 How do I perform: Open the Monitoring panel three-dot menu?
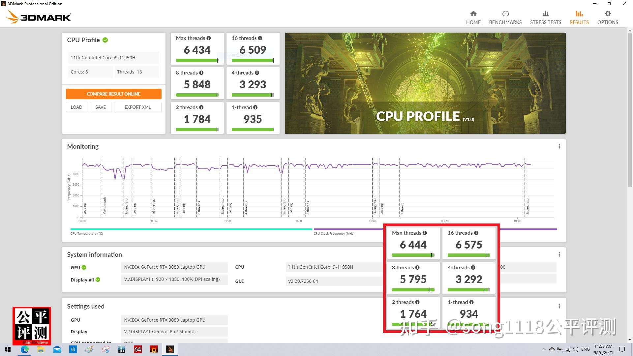(x=559, y=146)
